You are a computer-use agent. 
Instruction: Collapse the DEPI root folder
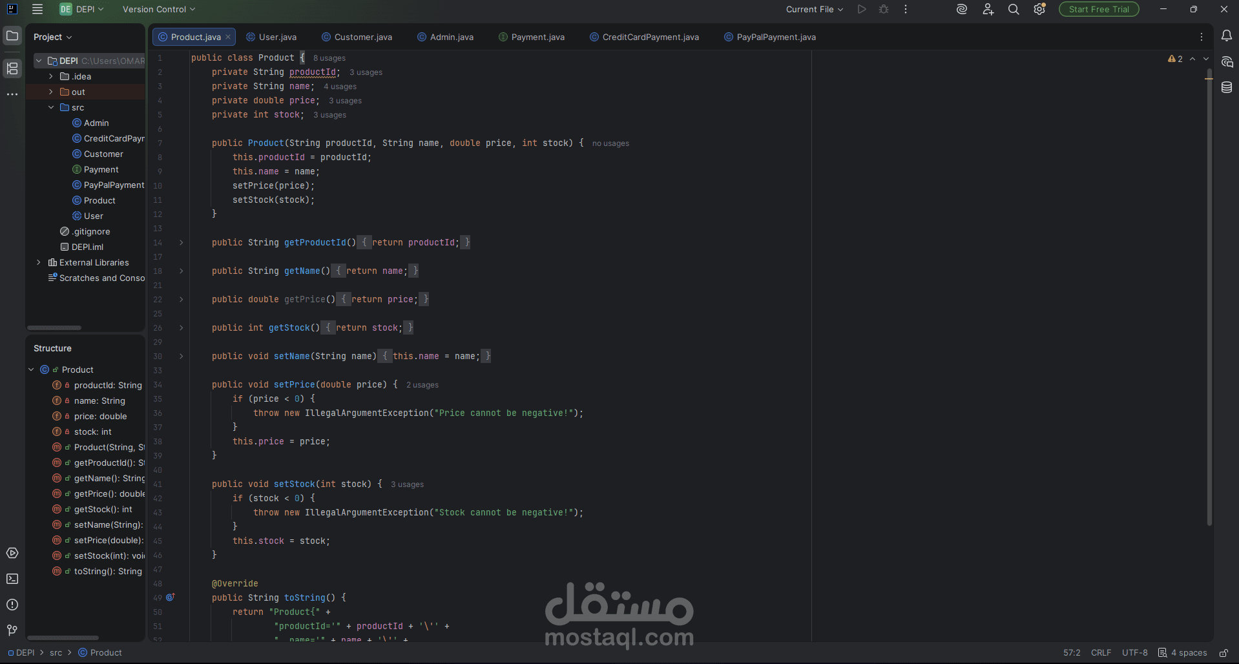[x=39, y=61]
